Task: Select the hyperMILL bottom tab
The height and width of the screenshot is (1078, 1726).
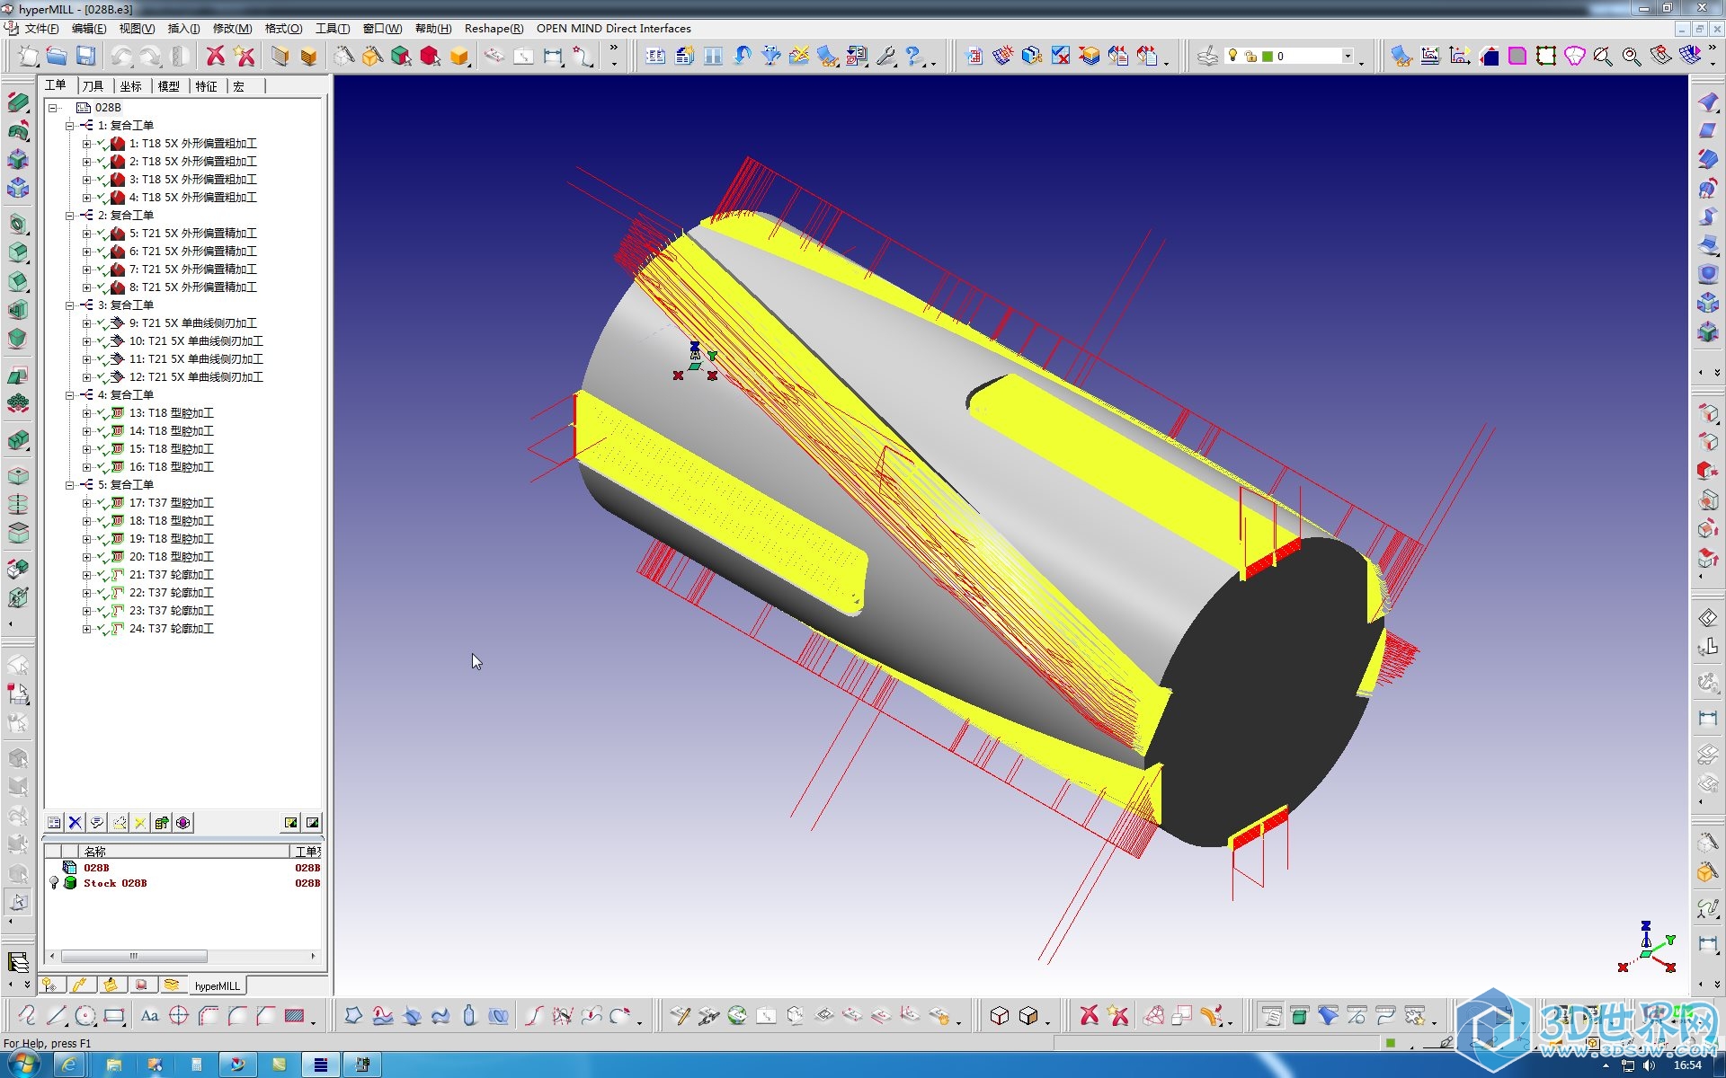Action: pyautogui.click(x=217, y=985)
